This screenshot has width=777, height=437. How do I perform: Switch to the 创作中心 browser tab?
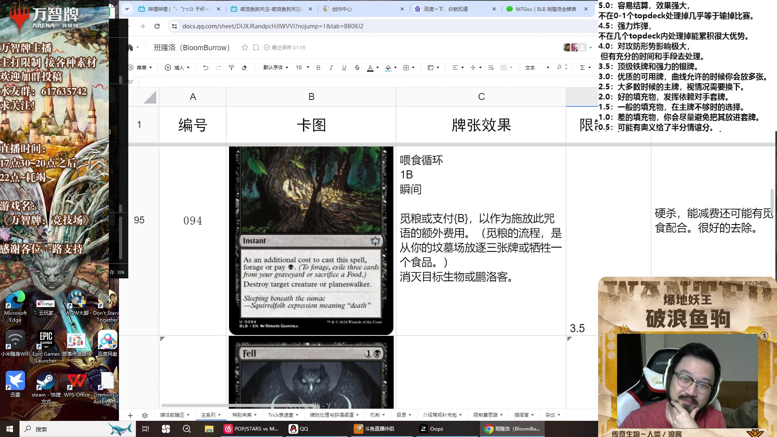(x=363, y=9)
